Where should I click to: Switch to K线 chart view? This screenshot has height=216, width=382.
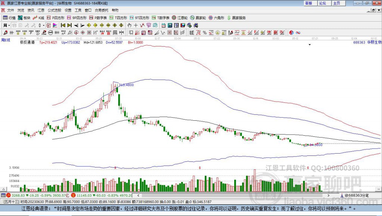click(x=38, y=18)
